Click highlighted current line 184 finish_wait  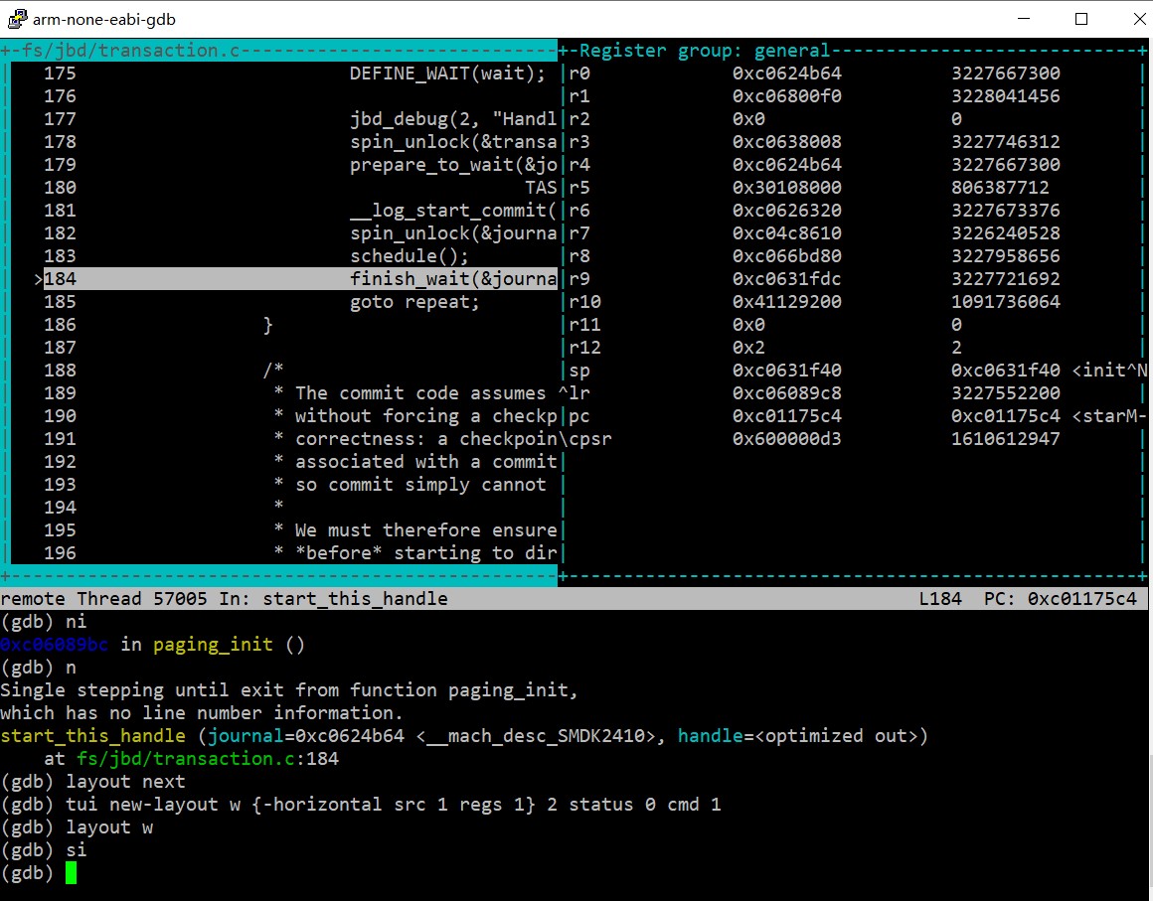[300, 278]
